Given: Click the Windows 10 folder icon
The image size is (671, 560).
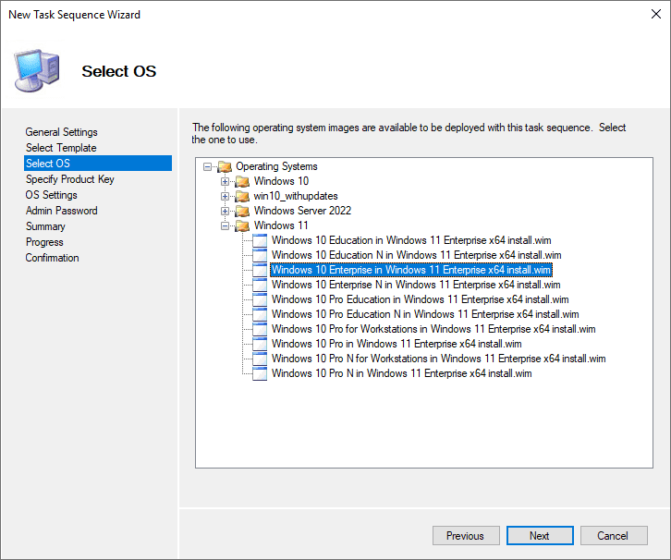Looking at the screenshot, I should [x=243, y=181].
